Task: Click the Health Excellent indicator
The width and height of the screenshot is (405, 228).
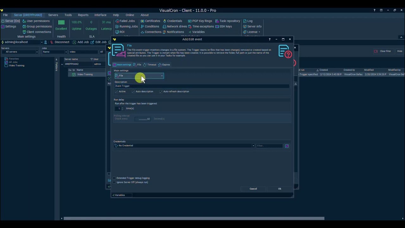Action: (61, 25)
